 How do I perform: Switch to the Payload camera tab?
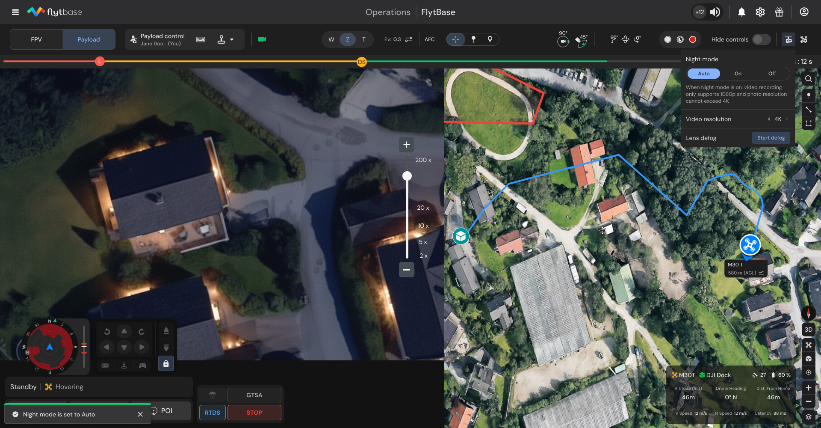(x=89, y=39)
